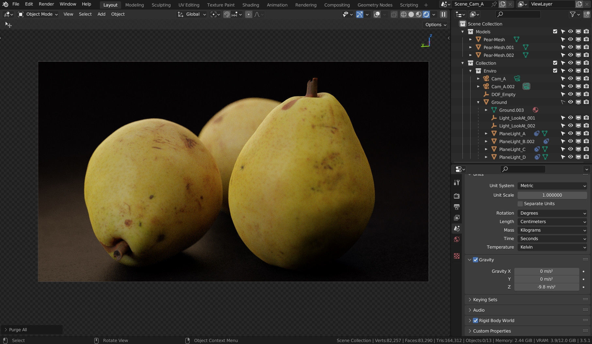Toggle DOF_Empty viewport visibility eye
Viewport: 592px width, 344px height.
(x=570, y=94)
